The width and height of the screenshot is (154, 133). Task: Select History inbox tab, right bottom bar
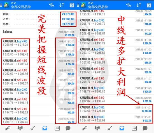(122, 128)
